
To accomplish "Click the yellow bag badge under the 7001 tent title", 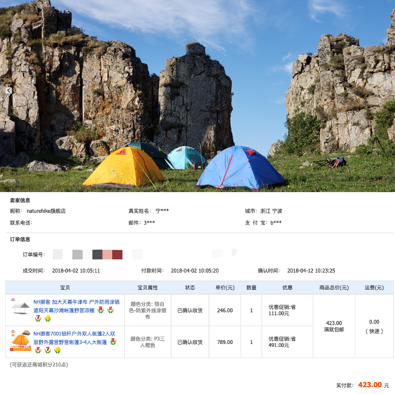I will point(57,350).
